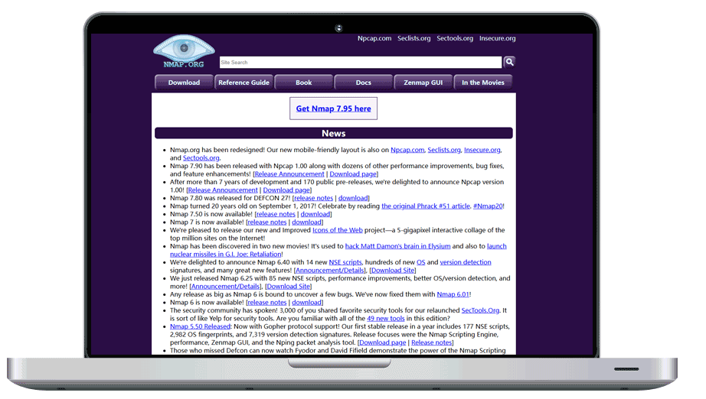Visit Seclists.org from the top header

[413, 38]
